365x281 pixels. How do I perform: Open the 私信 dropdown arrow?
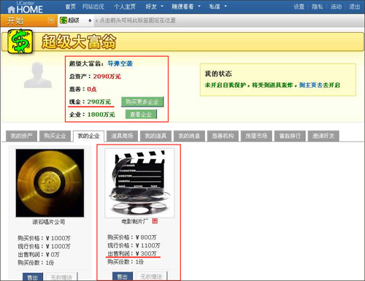tap(226, 7)
